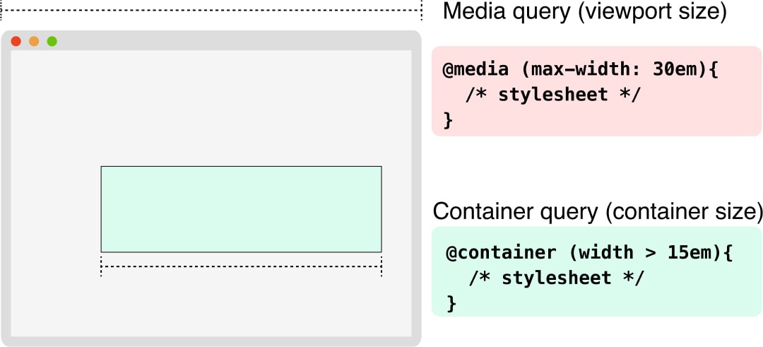Screen dimensions: 763x347
Task: Click the gray title bar of mock window
Action: point(212,41)
